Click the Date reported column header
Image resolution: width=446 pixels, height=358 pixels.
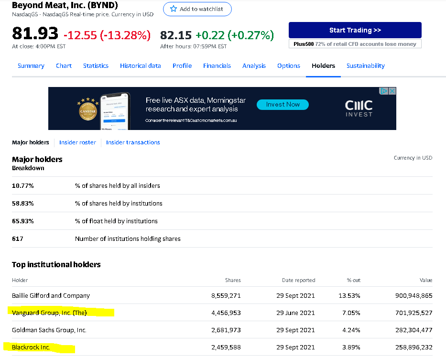[299, 280]
